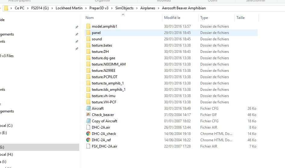285x168 pixels.
Task: Click the pin icon beside the 'ide' item
Action: [77, 27]
